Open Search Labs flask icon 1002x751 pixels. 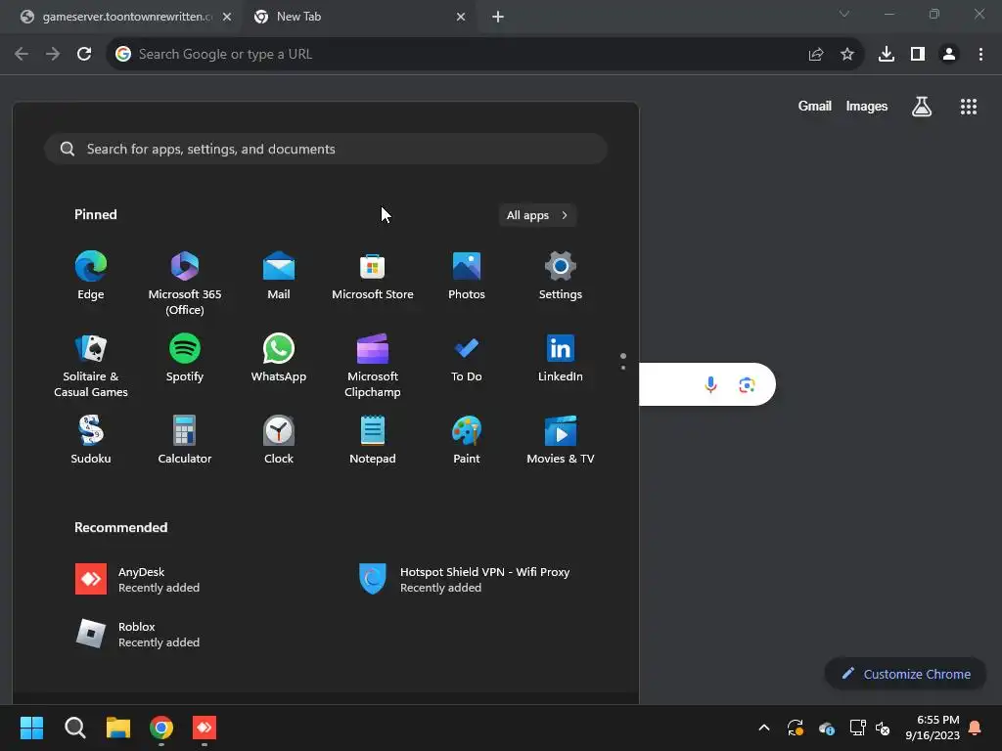[922, 106]
